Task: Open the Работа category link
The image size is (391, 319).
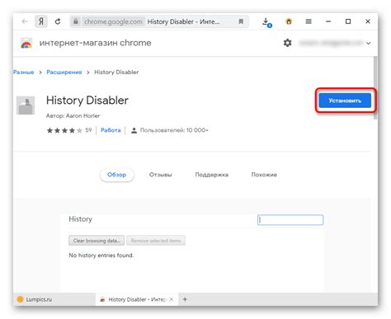Action: (111, 130)
